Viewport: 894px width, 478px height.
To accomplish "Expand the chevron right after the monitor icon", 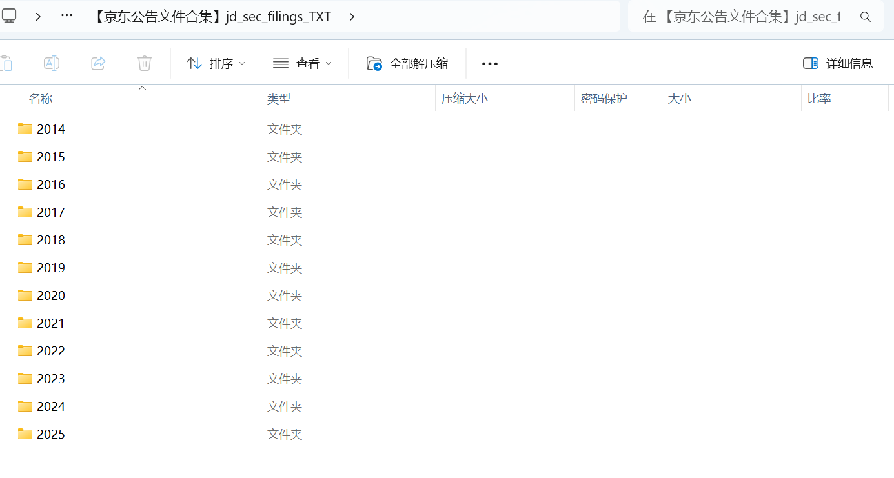I will tap(38, 17).
